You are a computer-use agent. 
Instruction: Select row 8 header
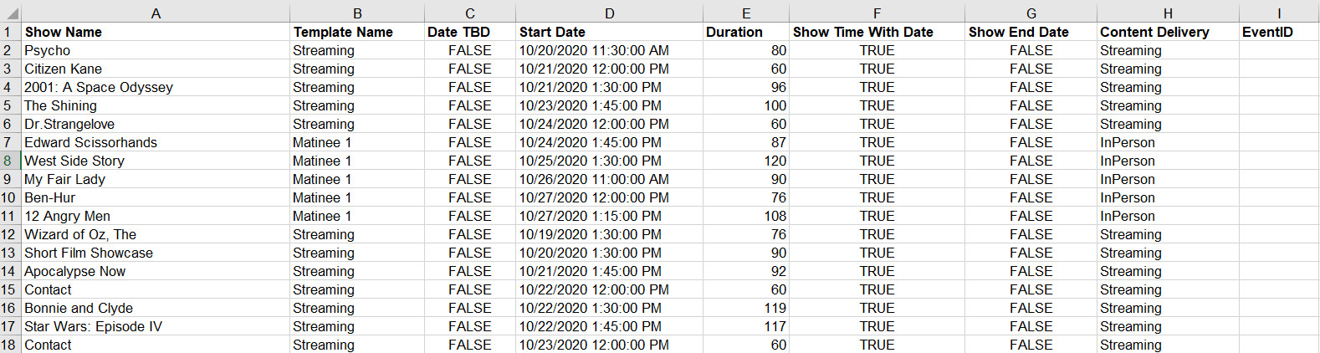[10, 161]
